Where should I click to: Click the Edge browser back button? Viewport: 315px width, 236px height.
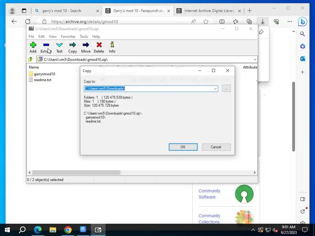coord(14,22)
